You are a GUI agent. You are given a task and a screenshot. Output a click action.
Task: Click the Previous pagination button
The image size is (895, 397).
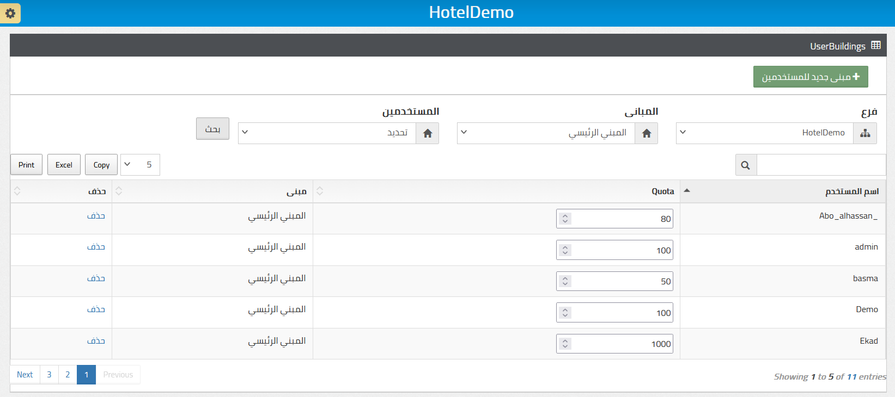[118, 375]
